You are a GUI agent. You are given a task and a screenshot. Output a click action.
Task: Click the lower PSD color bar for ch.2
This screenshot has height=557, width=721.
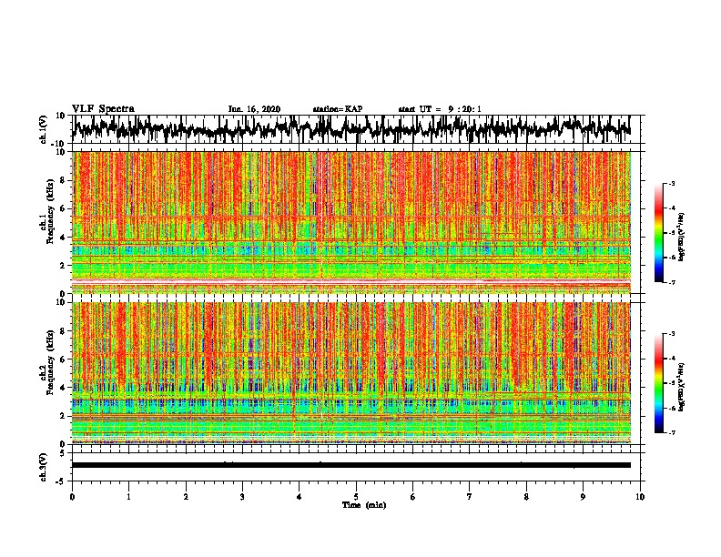(x=658, y=383)
